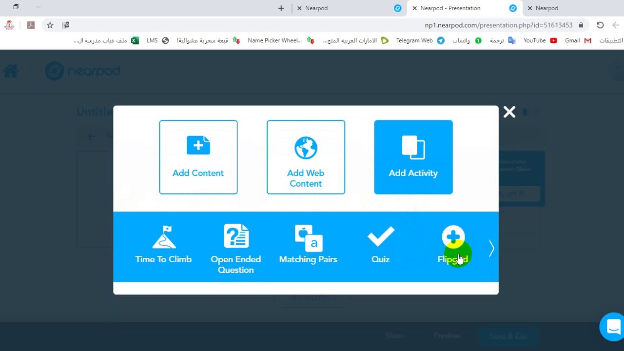
Task: Open the browser profile avatar
Action: coord(9,25)
